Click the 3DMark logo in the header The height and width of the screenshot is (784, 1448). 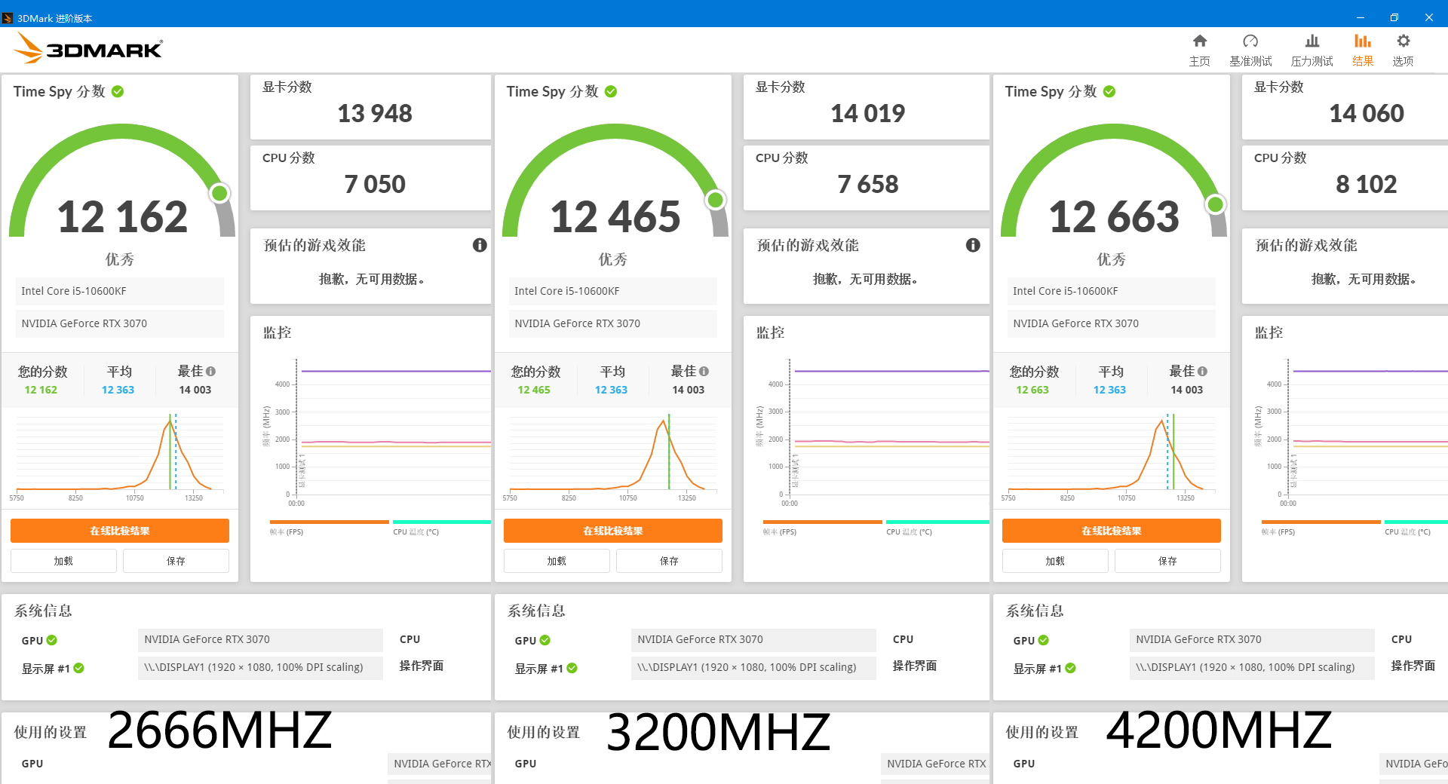point(88,48)
